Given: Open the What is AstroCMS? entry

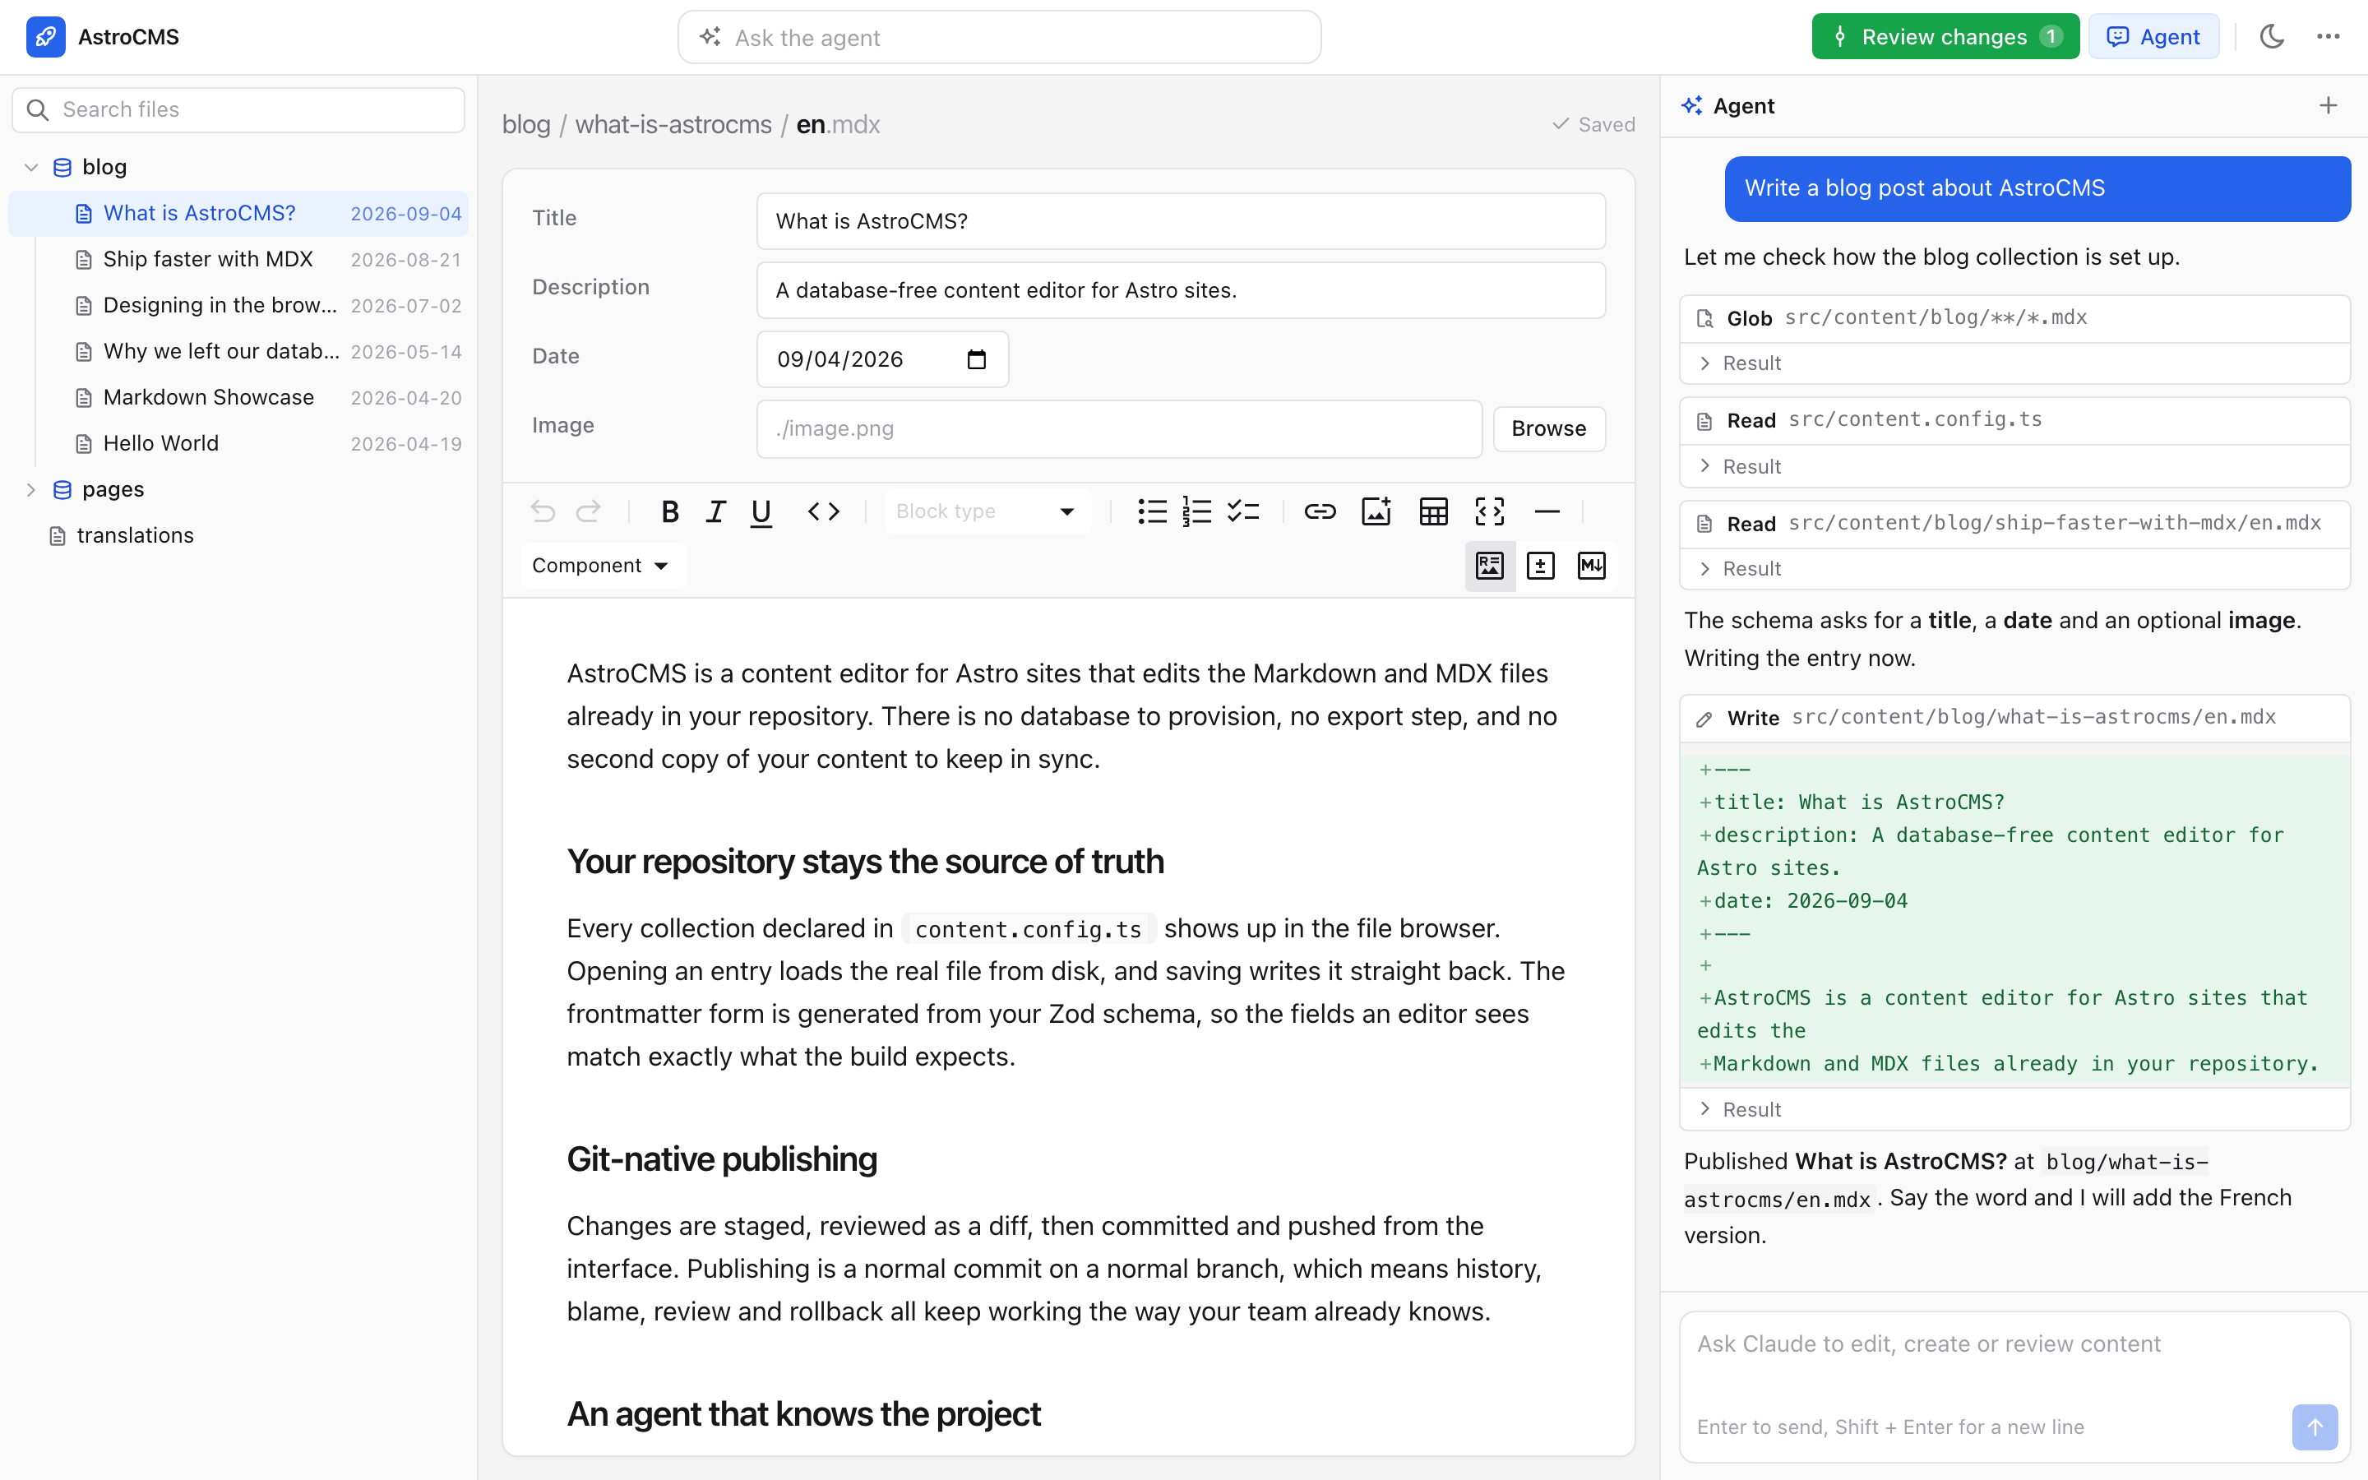Looking at the screenshot, I should pos(238,214).
